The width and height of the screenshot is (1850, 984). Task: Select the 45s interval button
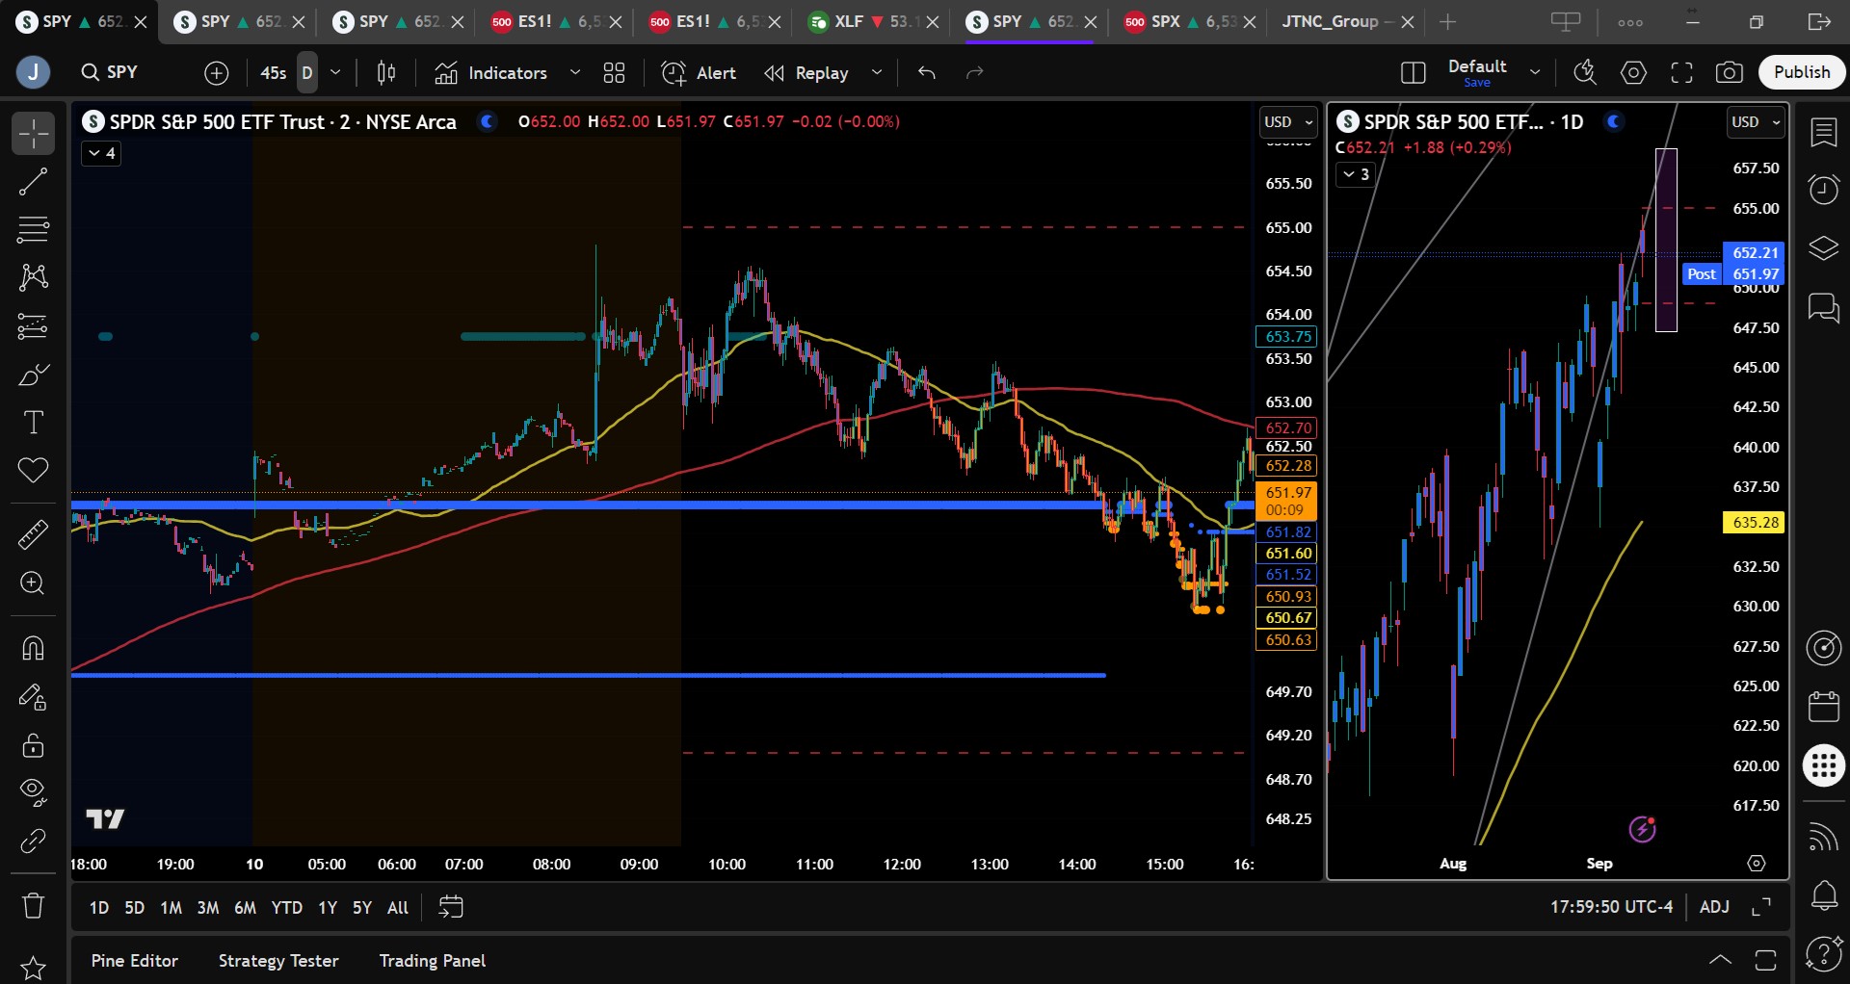tap(274, 72)
